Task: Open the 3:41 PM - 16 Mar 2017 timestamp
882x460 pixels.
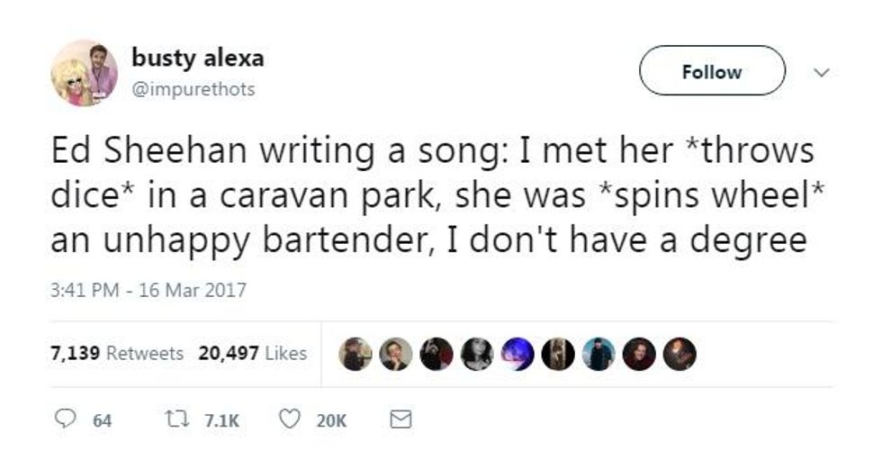Action: pyautogui.click(x=148, y=291)
